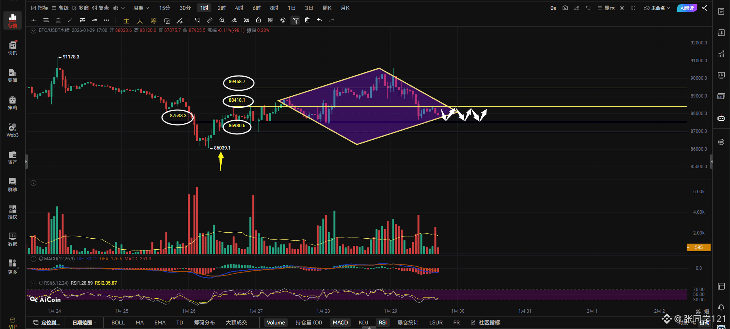Switch to the 30分 timeframe

(x=185, y=8)
